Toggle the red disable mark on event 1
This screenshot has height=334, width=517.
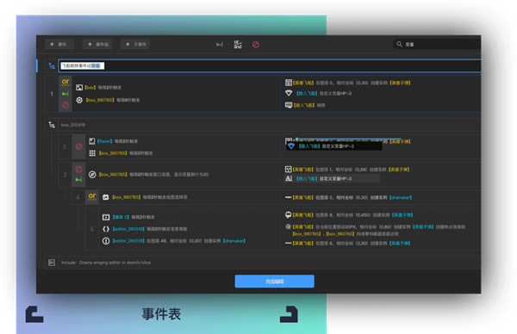coord(65,105)
